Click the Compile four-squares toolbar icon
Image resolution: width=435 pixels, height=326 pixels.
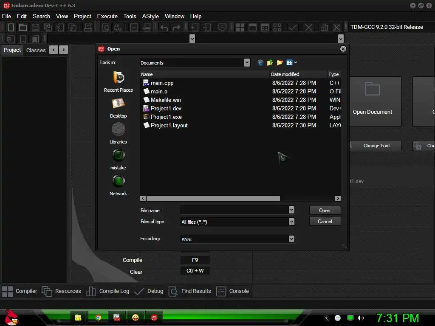click(x=240, y=27)
